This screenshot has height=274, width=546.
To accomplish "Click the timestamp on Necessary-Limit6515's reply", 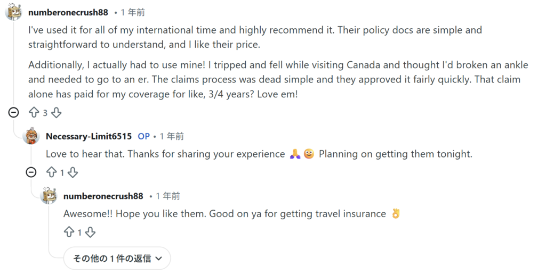I will [172, 136].
